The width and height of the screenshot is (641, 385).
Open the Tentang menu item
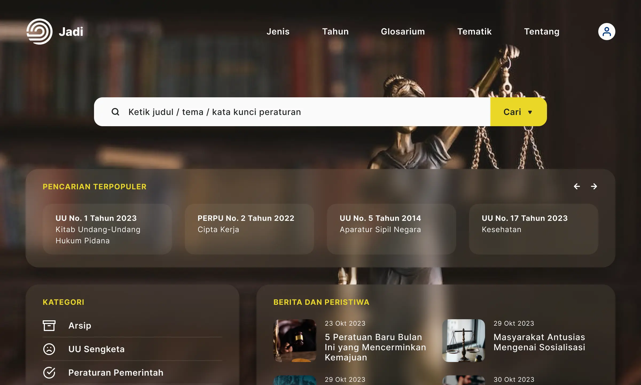pos(542,32)
